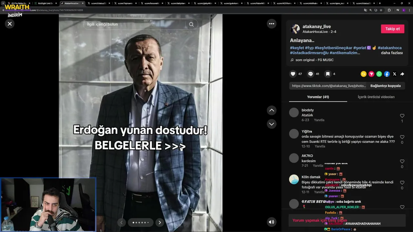Screen dimensions: 413x232
Task: Advance to next photo slide arrow
Action: pyautogui.click(x=160, y=222)
